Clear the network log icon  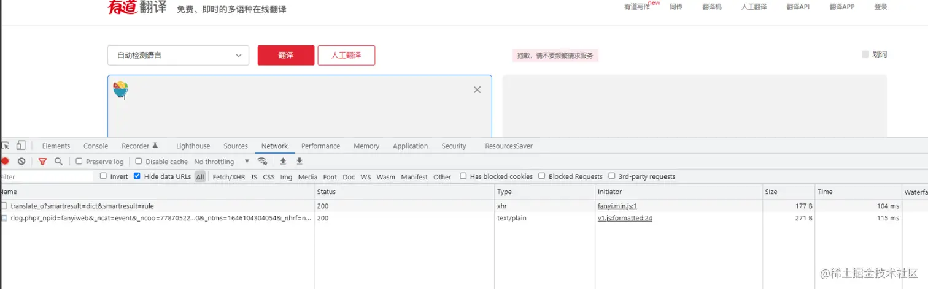21,161
